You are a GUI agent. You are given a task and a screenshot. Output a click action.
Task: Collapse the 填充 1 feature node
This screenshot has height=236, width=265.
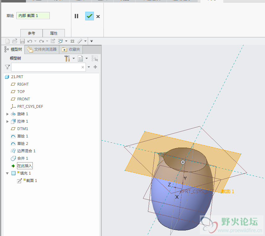(7, 173)
